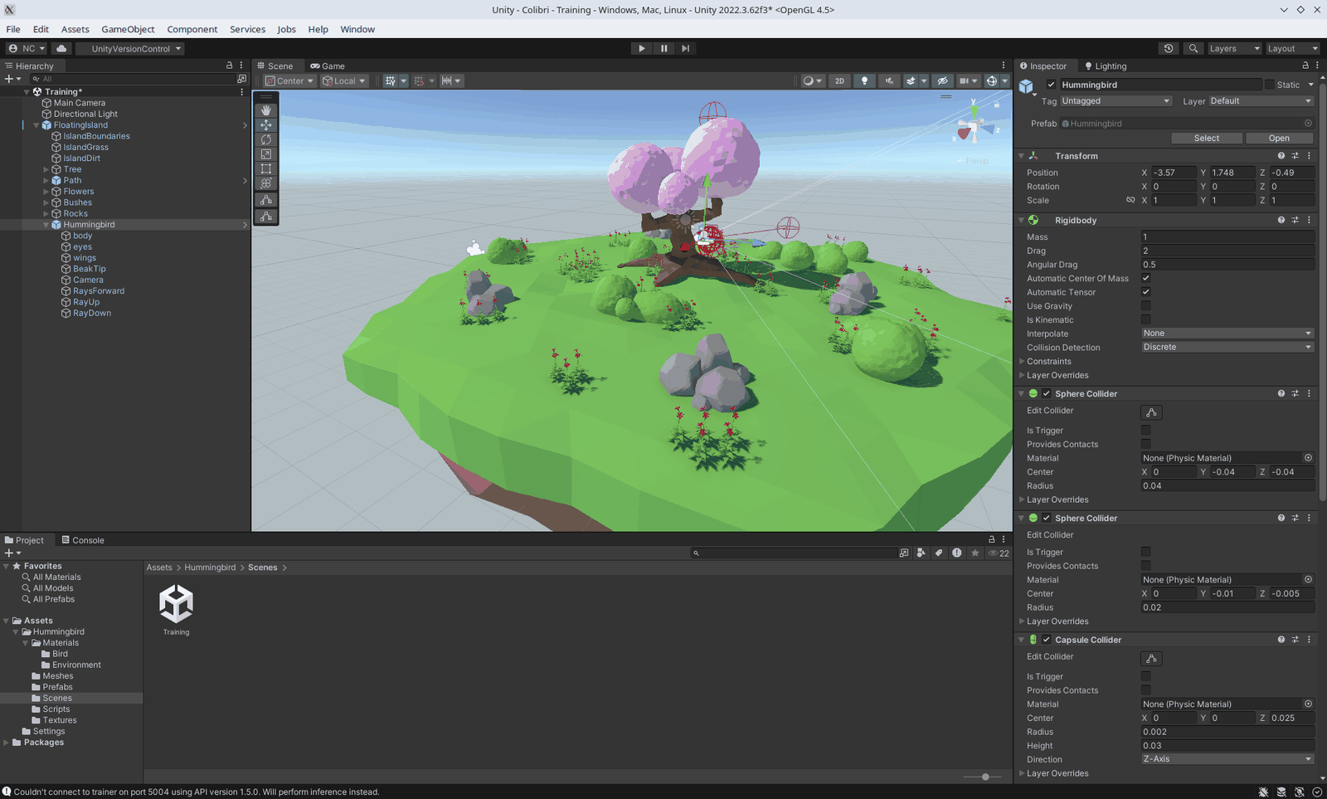Start Play mode with the play button
1327x799 pixels.
tap(641, 48)
